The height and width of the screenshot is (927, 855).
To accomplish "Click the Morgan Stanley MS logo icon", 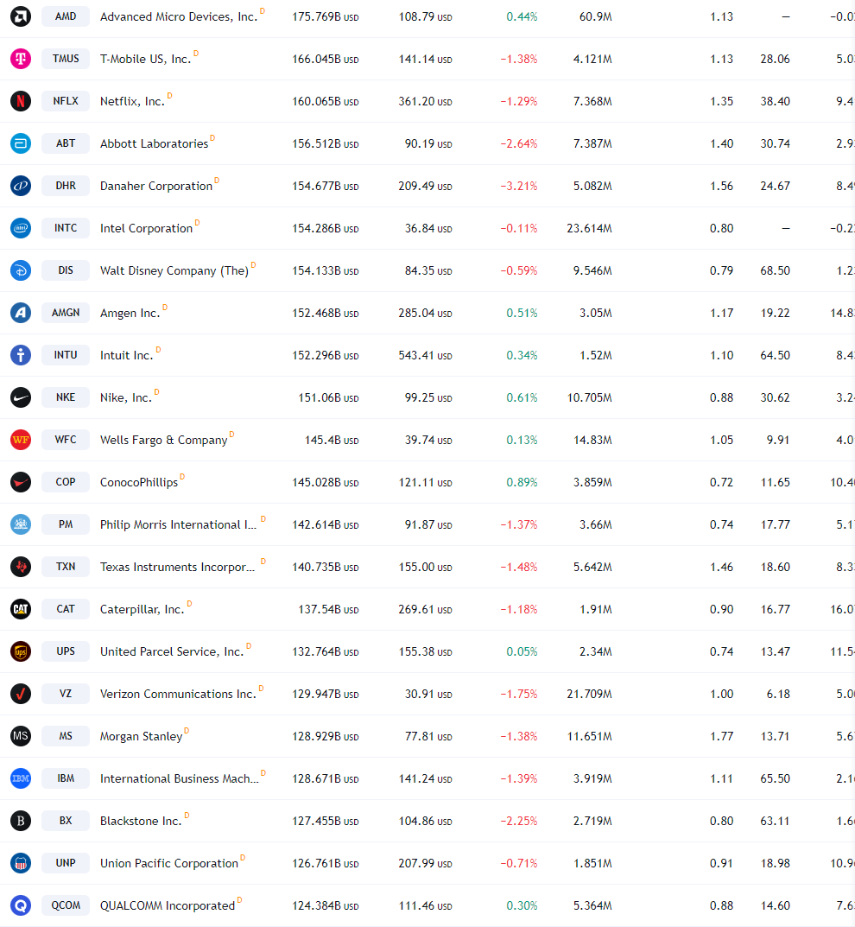I will point(21,736).
